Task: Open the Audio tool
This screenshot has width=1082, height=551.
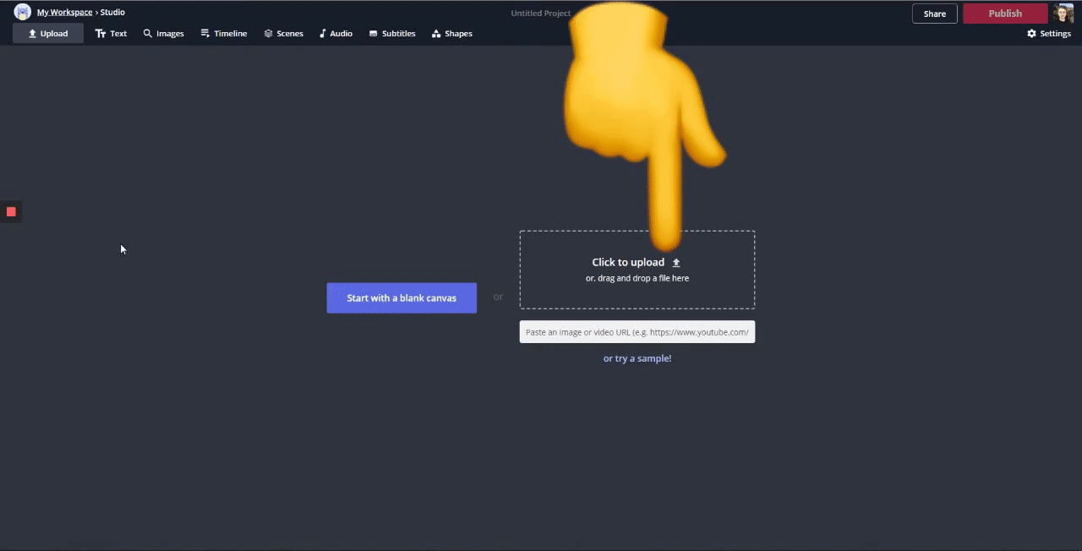Action: [x=336, y=34]
